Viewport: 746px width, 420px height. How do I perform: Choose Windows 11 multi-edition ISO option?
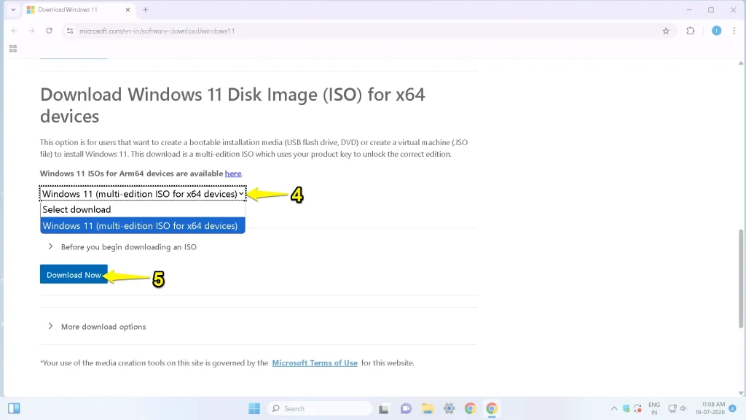coord(143,226)
